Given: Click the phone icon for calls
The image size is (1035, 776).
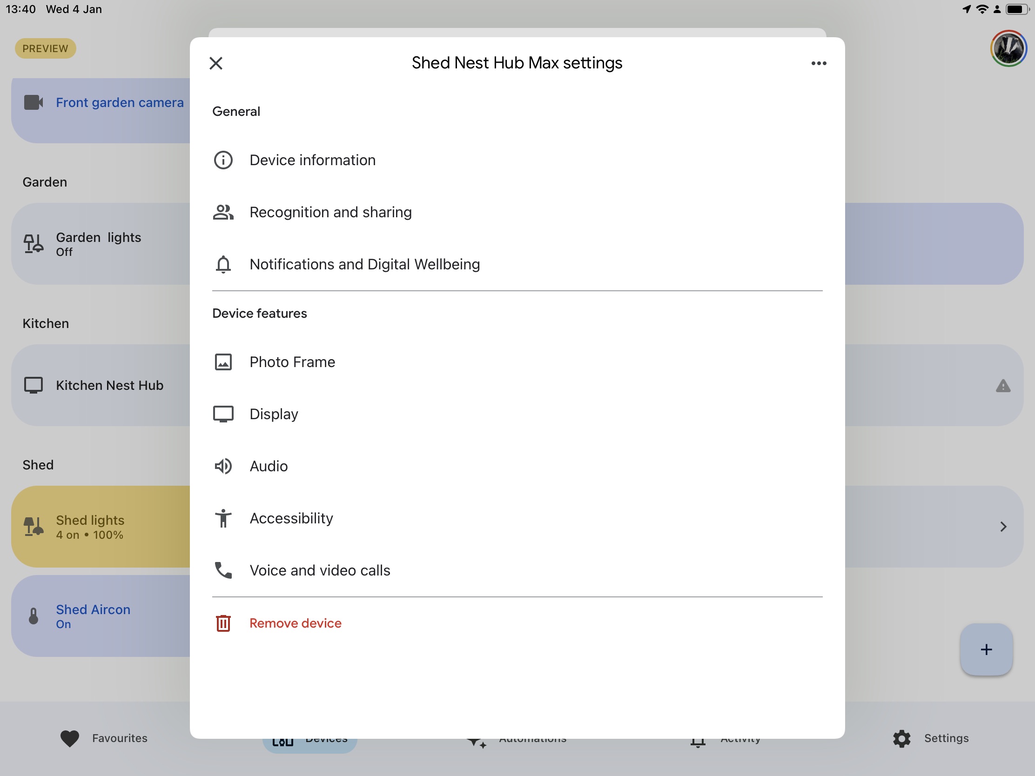Looking at the screenshot, I should coord(223,570).
